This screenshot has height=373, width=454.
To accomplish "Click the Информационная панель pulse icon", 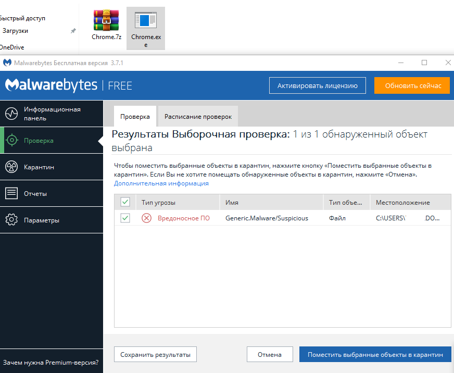I will [x=11, y=114].
